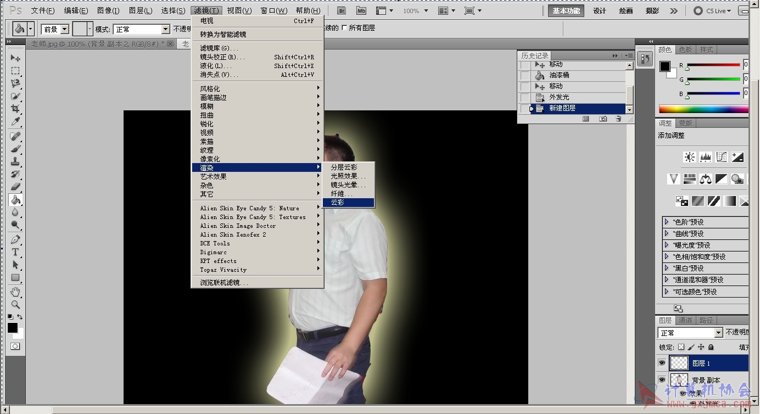Select the Brush tool
Viewport: 760px width, 414px height.
pos(15,149)
